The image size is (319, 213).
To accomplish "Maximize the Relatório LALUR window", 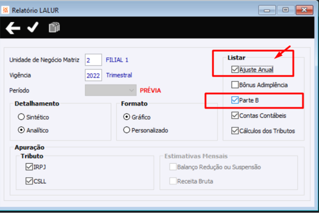I will (x=286, y=10).
